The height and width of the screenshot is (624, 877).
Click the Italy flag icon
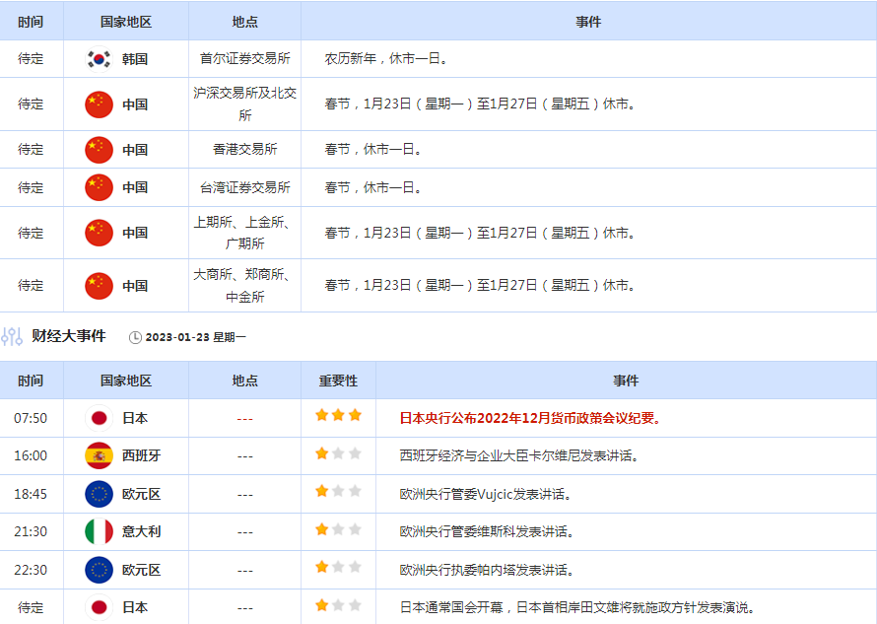[99, 531]
